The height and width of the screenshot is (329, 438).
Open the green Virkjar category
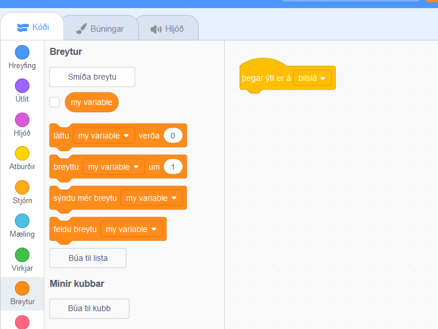tap(22, 260)
